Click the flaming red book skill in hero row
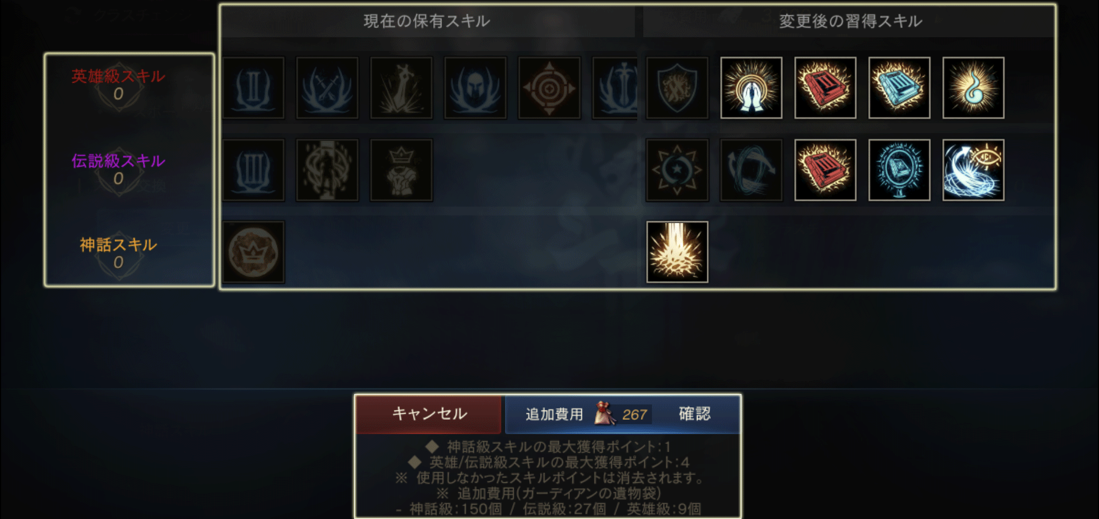This screenshot has width=1099, height=519. click(x=825, y=88)
